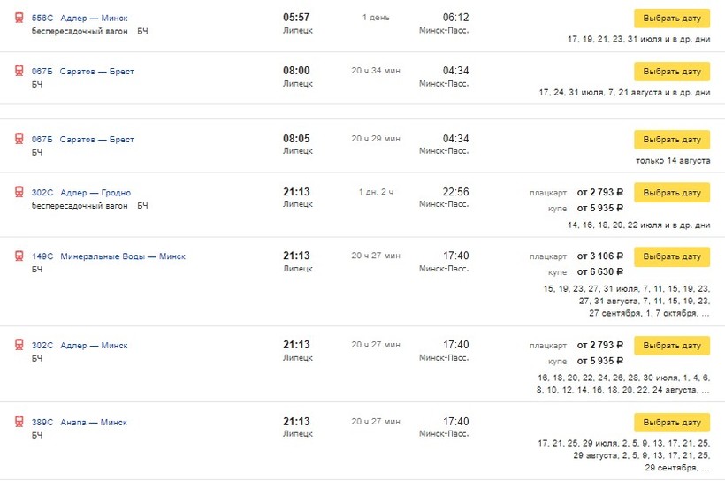Open Саратов — Брест link departing at 08:00
This screenshot has height=481, width=725.
coord(97,72)
